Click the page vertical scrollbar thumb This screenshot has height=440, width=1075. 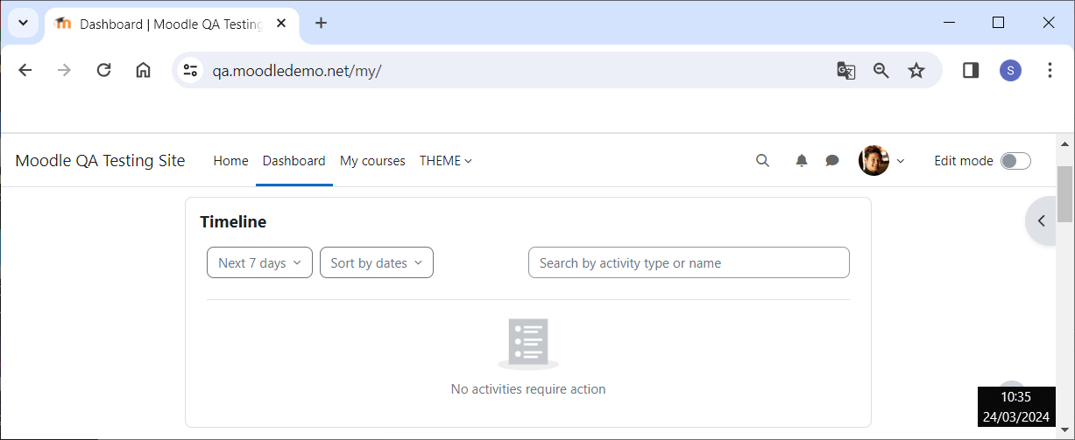pyautogui.click(x=1064, y=193)
